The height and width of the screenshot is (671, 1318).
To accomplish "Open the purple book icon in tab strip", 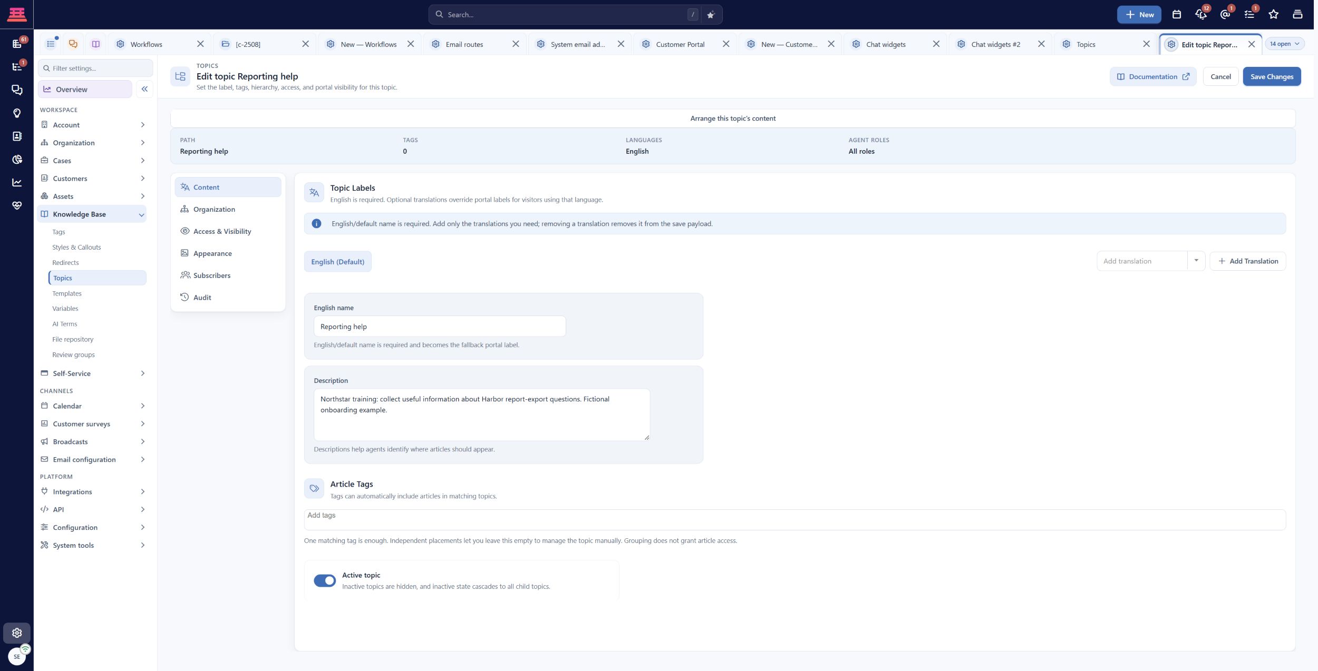I will pos(95,44).
